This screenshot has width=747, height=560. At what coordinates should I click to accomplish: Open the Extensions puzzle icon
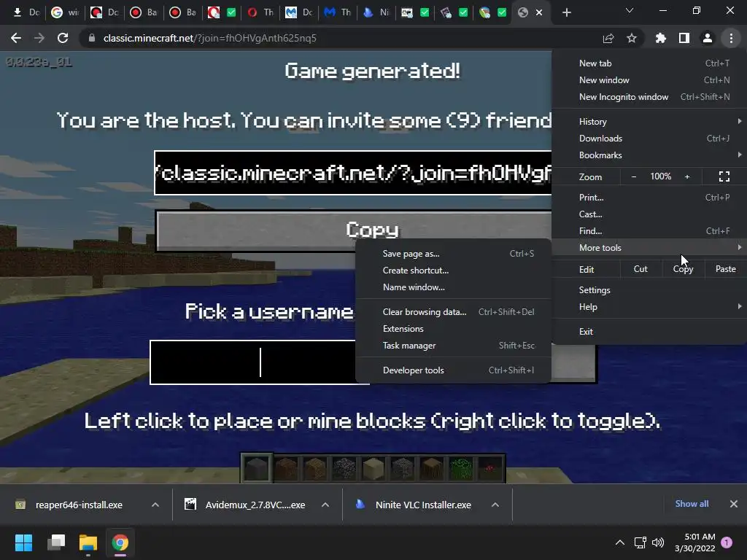(661, 38)
